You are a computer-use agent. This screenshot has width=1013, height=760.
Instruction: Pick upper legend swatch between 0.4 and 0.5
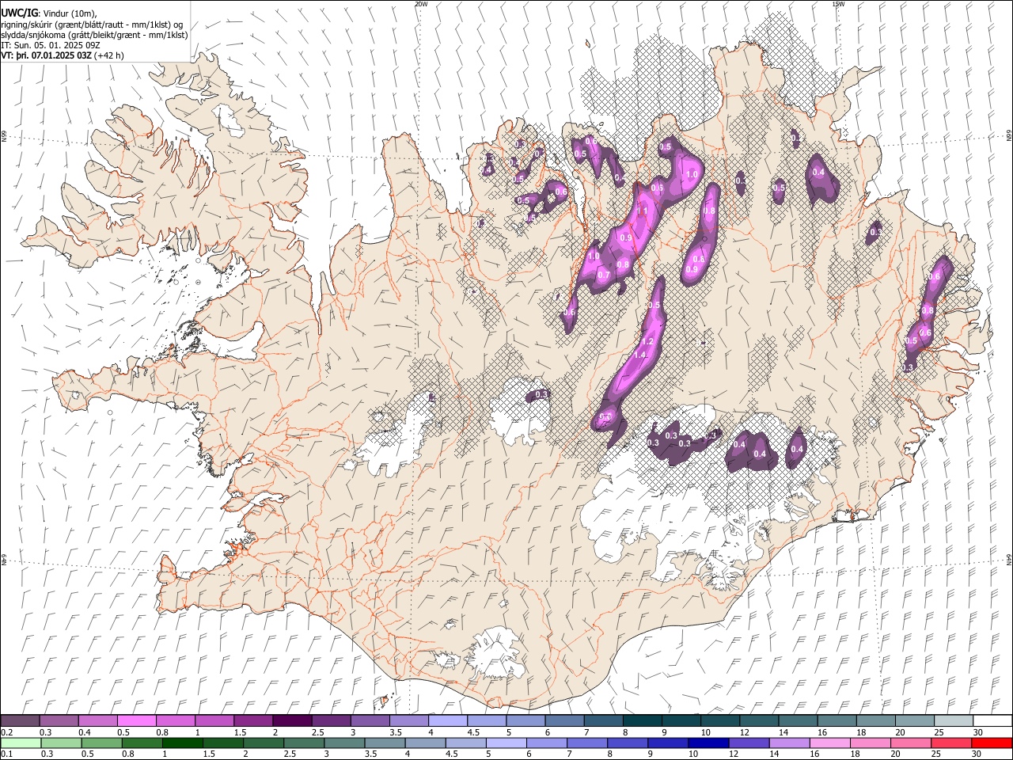coord(97,720)
